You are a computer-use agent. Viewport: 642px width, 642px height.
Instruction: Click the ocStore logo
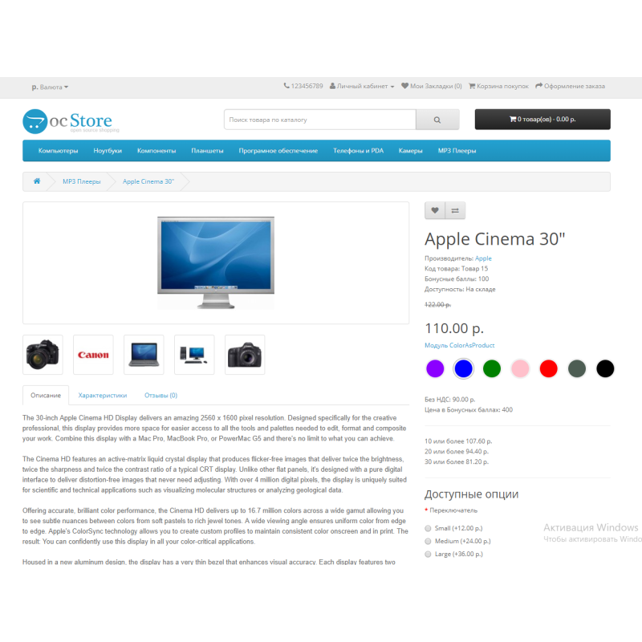[71, 121]
